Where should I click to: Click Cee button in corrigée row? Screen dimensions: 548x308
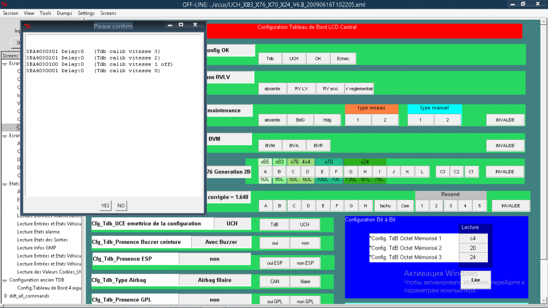[405, 206]
